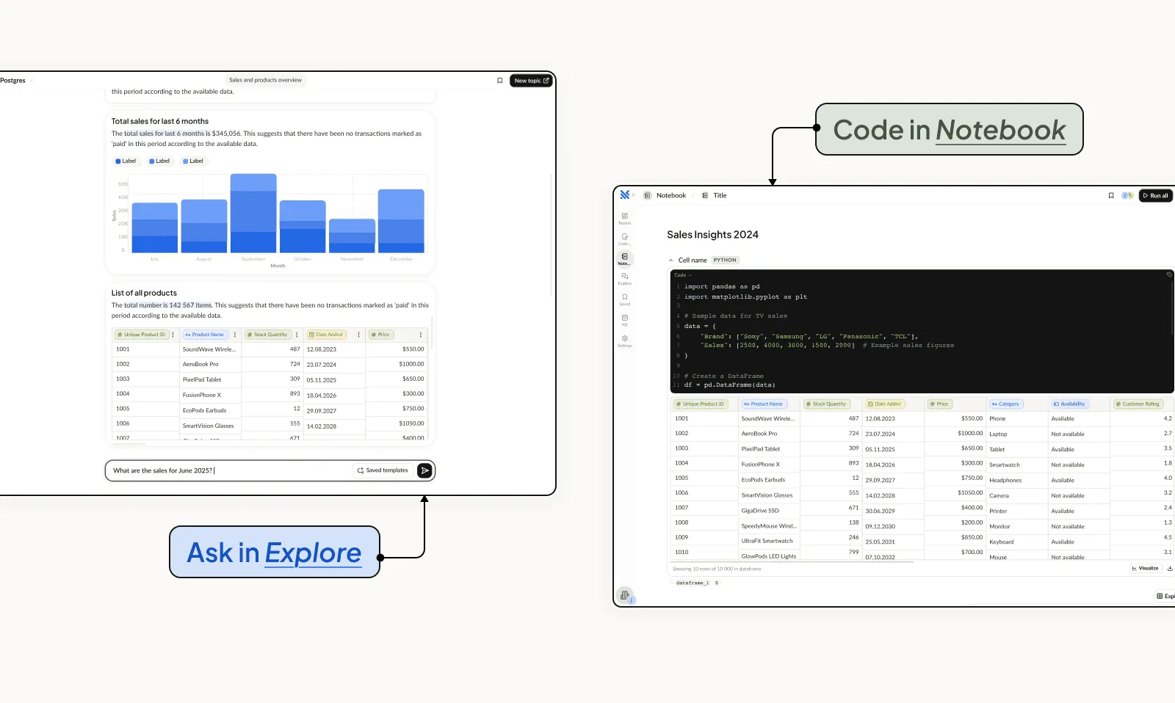
Task: Select the dataframe_1 output tab
Action: (693, 583)
